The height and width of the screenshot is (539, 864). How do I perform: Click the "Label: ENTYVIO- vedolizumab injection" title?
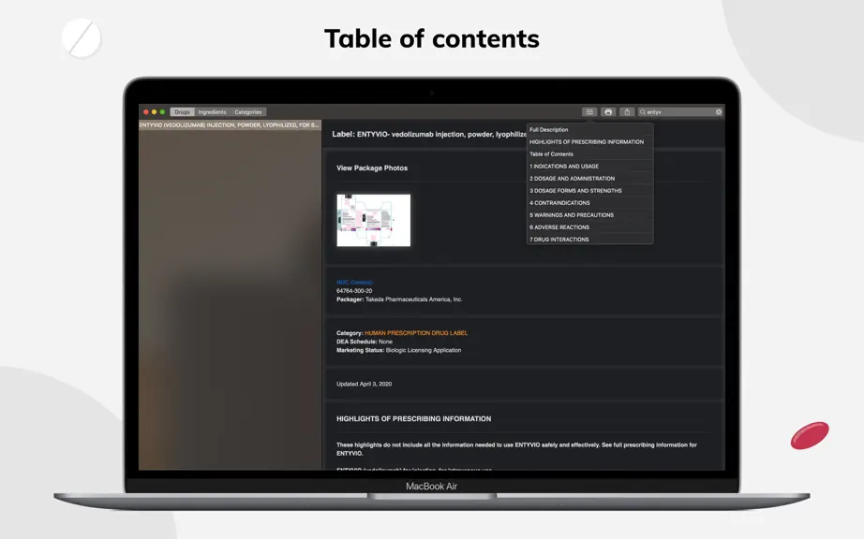pyautogui.click(x=429, y=134)
